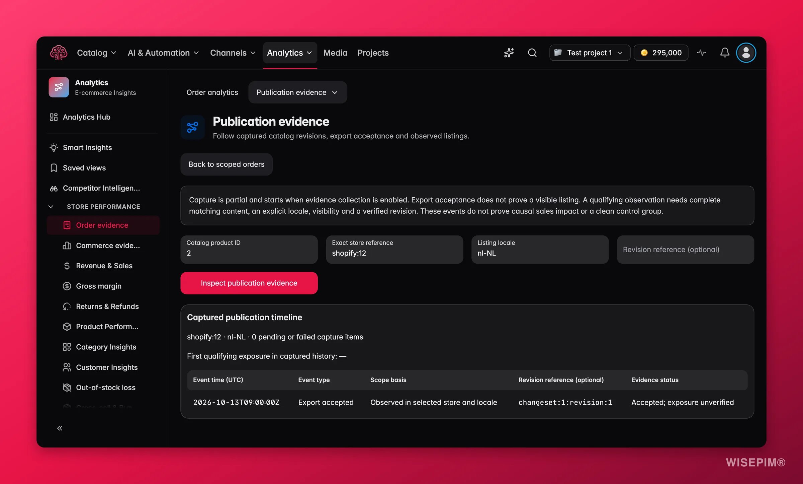Open the user profile avatar
803x484 pixels.
tap(746, 53)
